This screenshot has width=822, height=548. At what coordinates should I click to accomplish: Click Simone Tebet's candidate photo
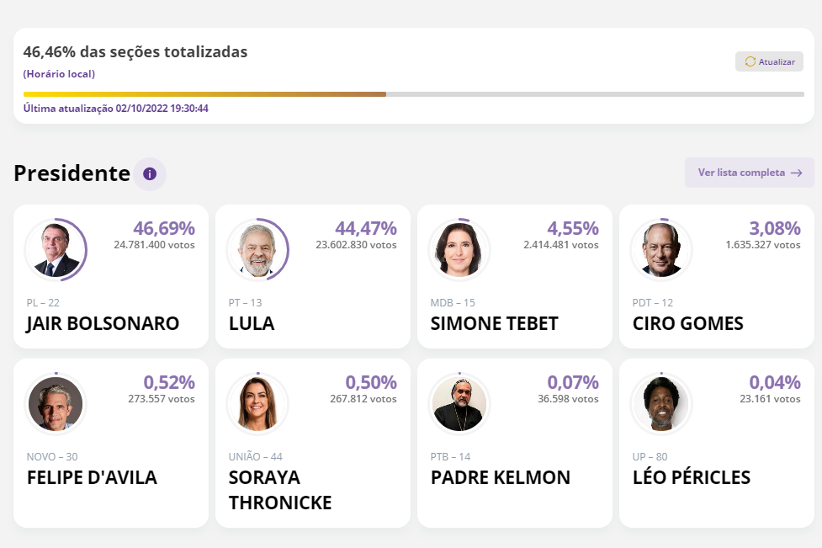pyautogui.click(x=459, y=250)
